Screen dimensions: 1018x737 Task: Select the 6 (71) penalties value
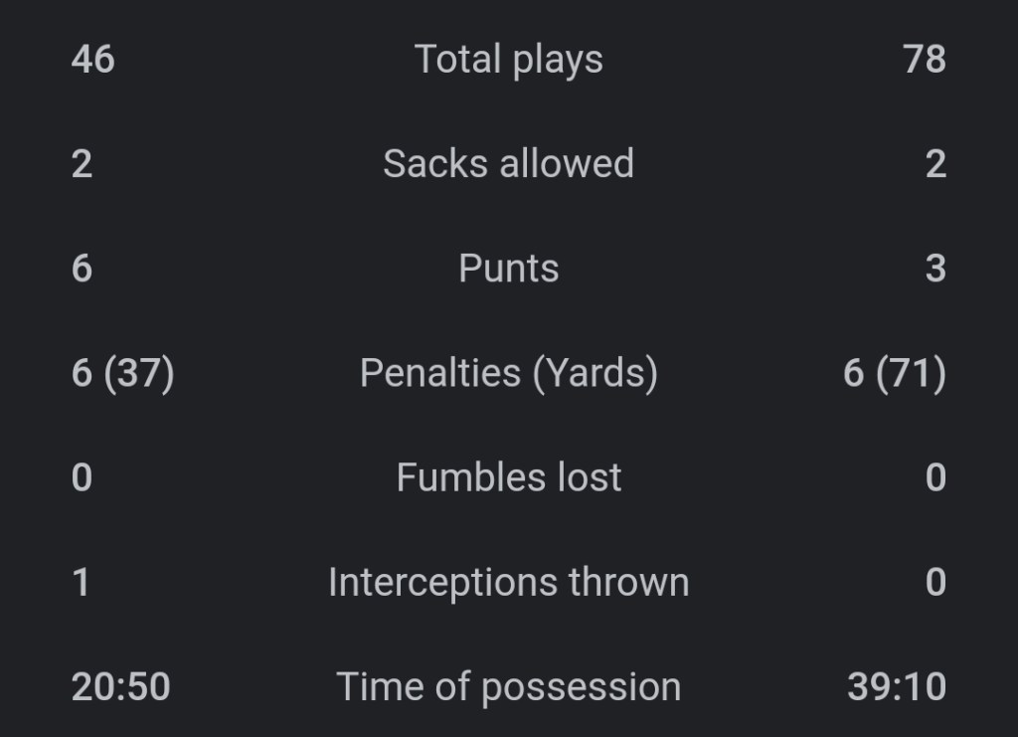895,373
